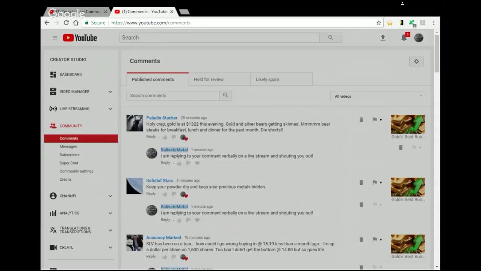
Task: Go to the YouTube logo home
Action: coord(80,38)
